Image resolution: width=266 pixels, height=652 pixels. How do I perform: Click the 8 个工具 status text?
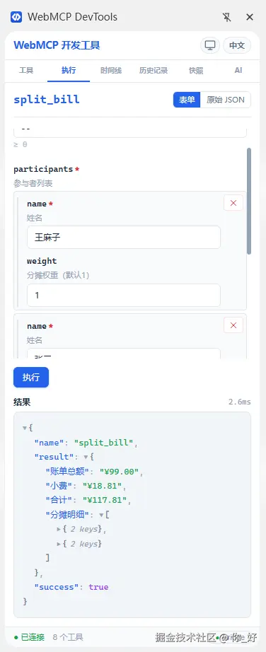coord(69,637)
